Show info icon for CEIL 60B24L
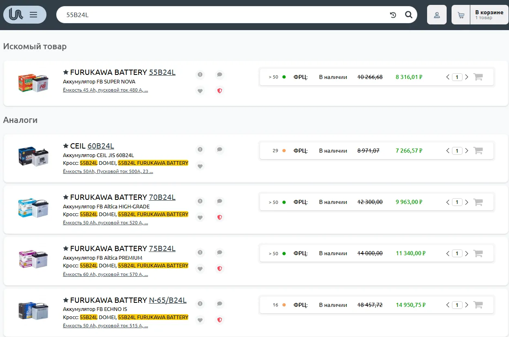509x337 pixels. point(200,149)
